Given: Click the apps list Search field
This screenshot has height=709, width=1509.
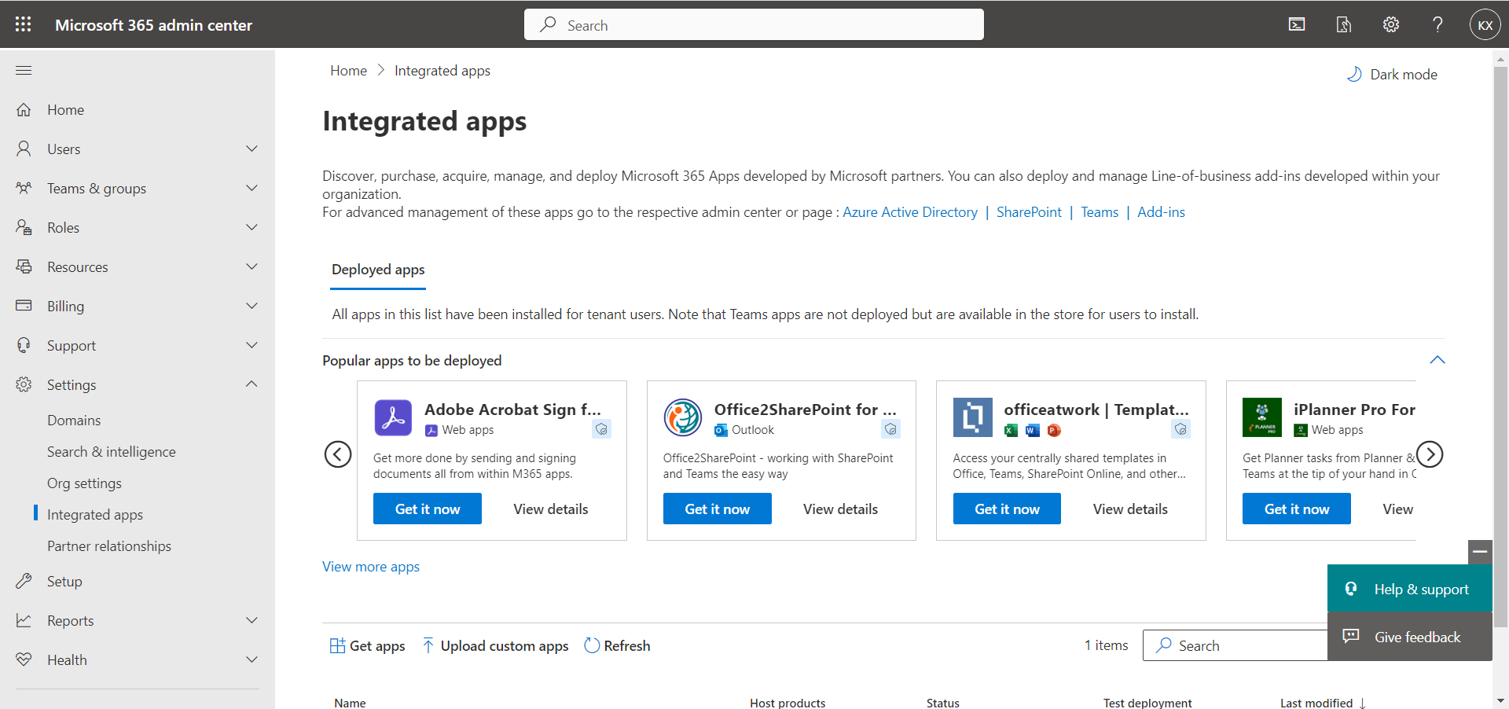Looking at the screenshot, I should pyautogui.click(x=1235, y=645).
